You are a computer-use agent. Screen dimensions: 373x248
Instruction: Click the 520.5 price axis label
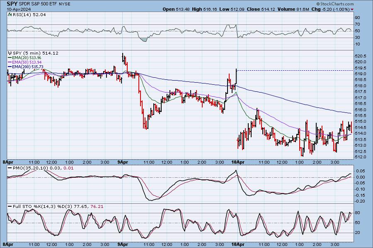[361, 56]
